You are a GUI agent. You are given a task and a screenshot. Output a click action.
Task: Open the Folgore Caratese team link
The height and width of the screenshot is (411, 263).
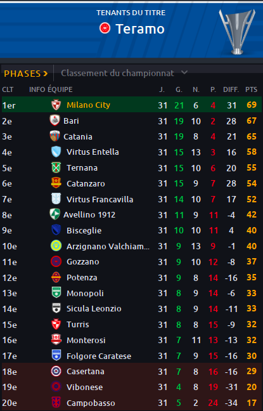tap(99, 356)
